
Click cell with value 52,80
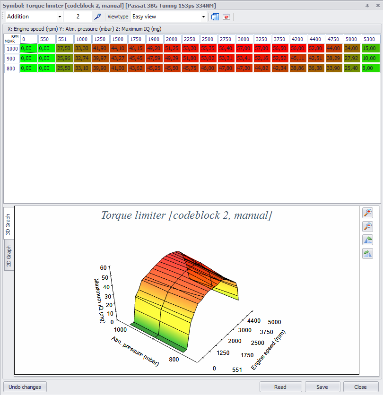coord(316,48)
